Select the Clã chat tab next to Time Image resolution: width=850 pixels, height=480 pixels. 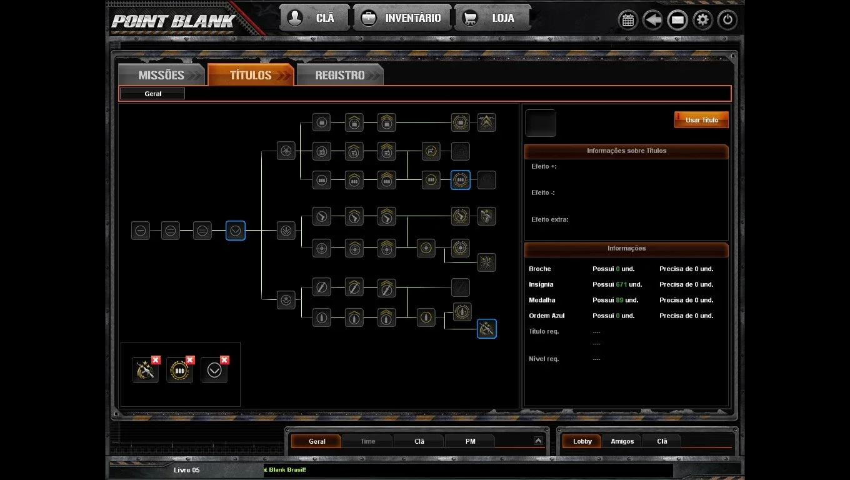[x=419, y=441]
